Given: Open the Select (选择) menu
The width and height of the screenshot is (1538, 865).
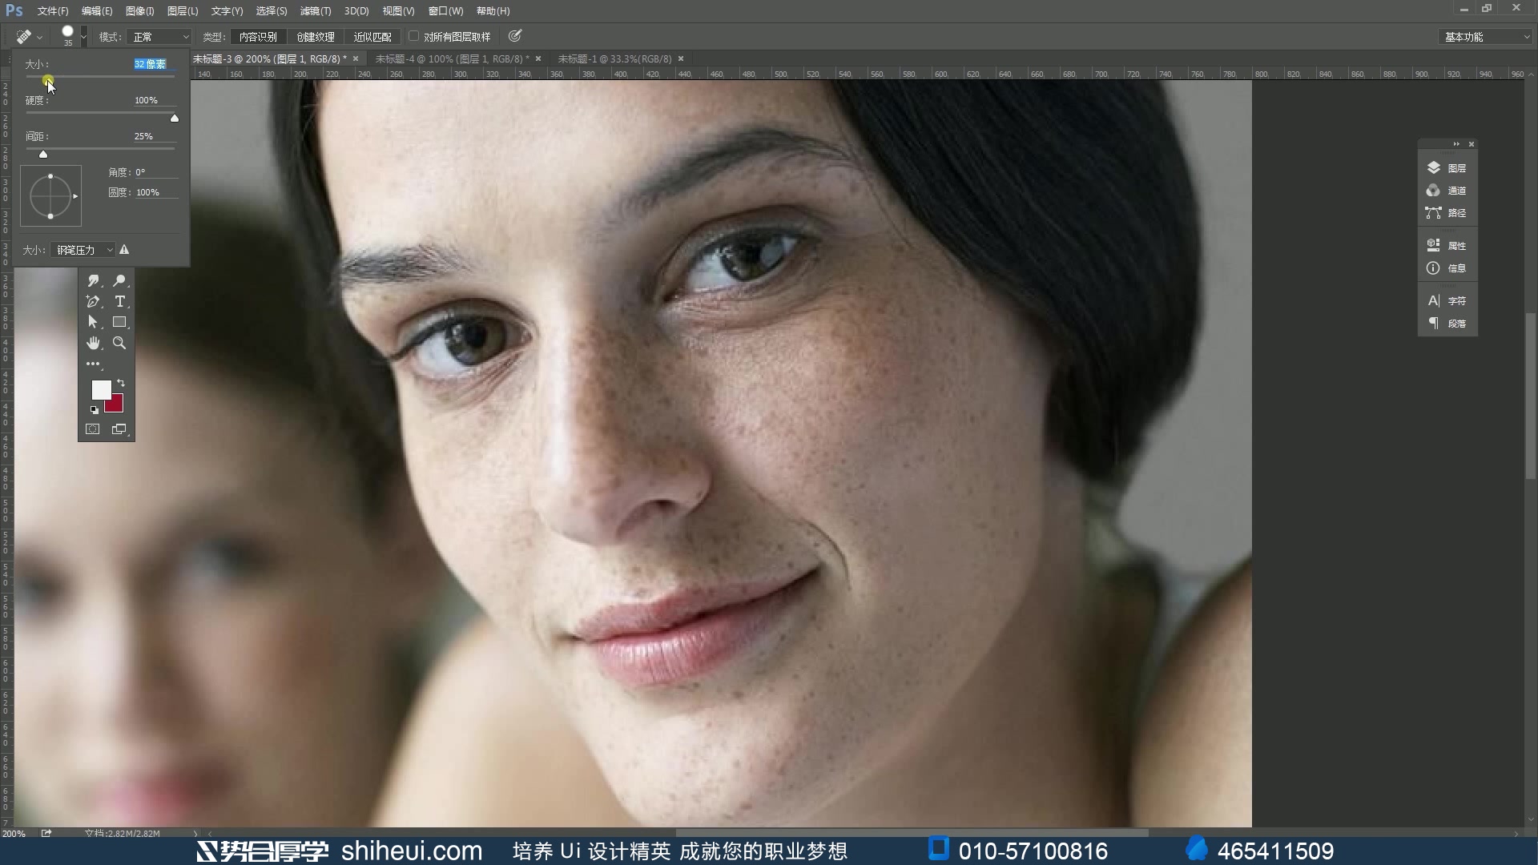Looking at the screenshot, I should coord(272,11).
